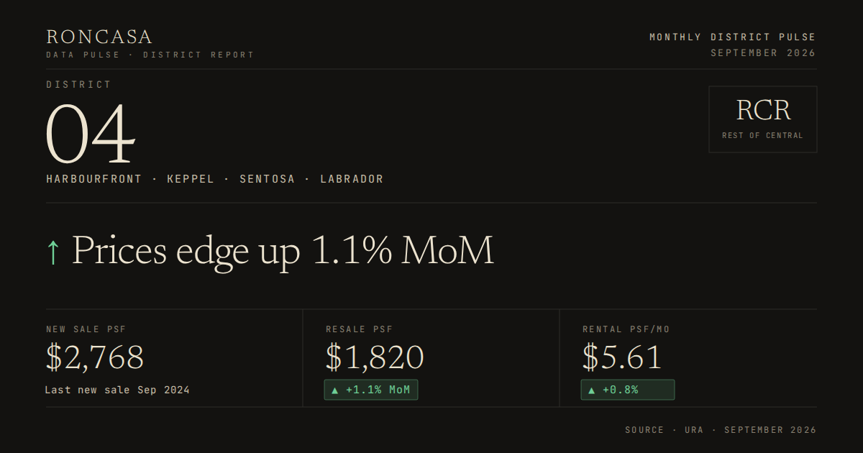Click the $1,820 resale PSF value
This screenshot has height=453, width=863.
point(375,357)
